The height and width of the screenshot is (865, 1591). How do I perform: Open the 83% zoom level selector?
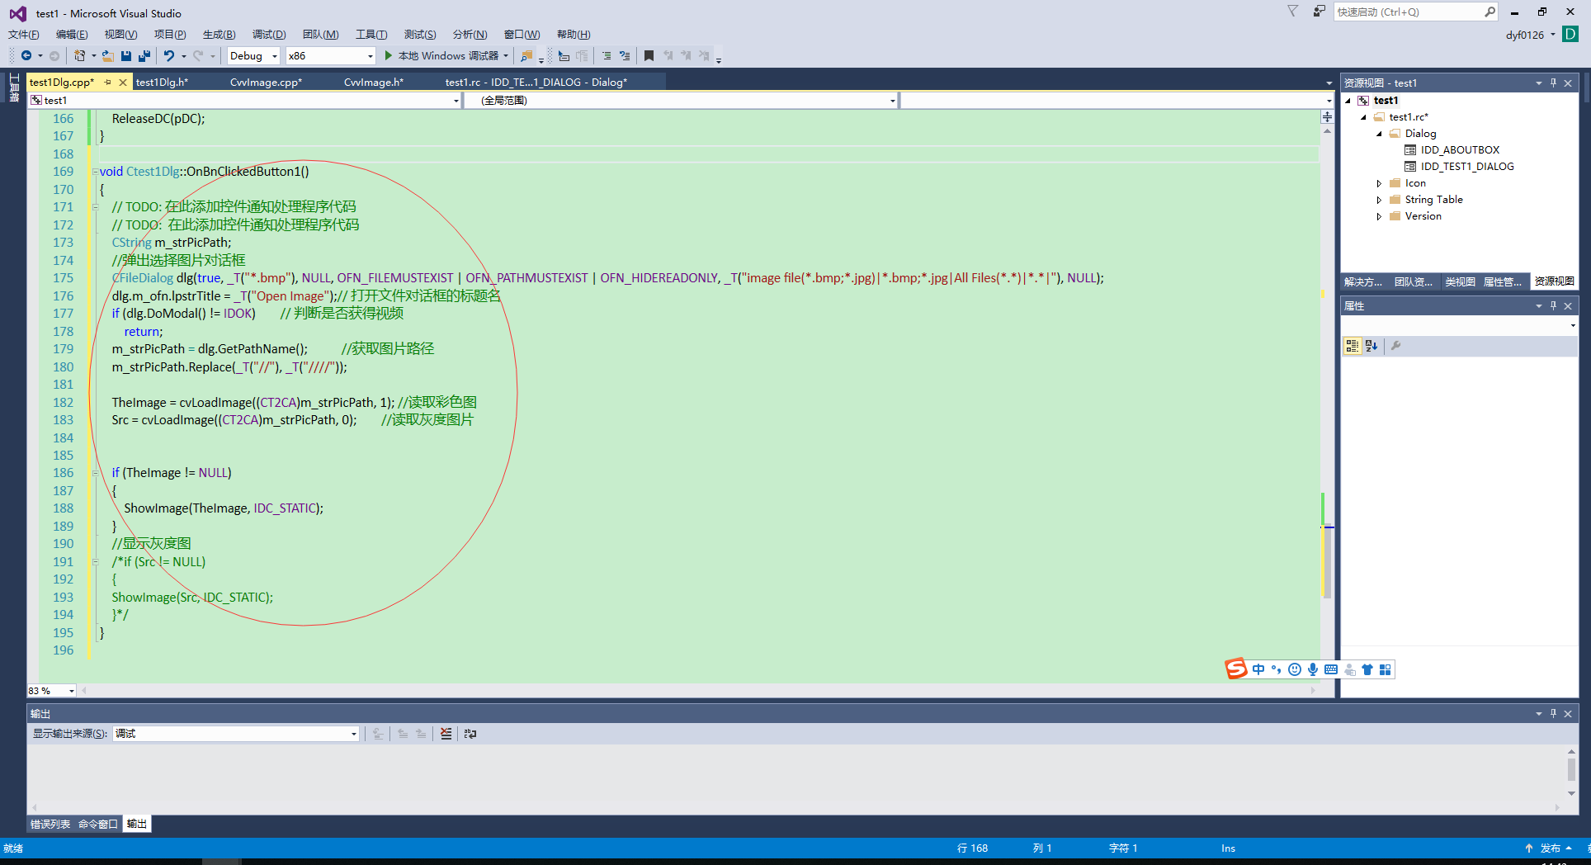(x=51, y=690)
